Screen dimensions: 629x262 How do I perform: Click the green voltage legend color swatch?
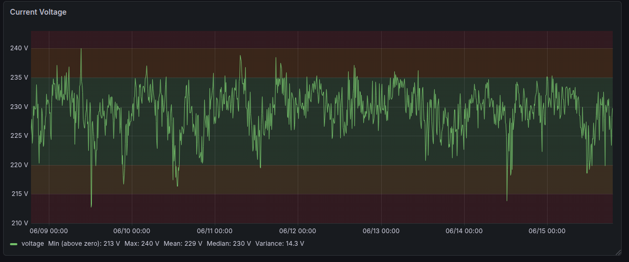(14, 244)
